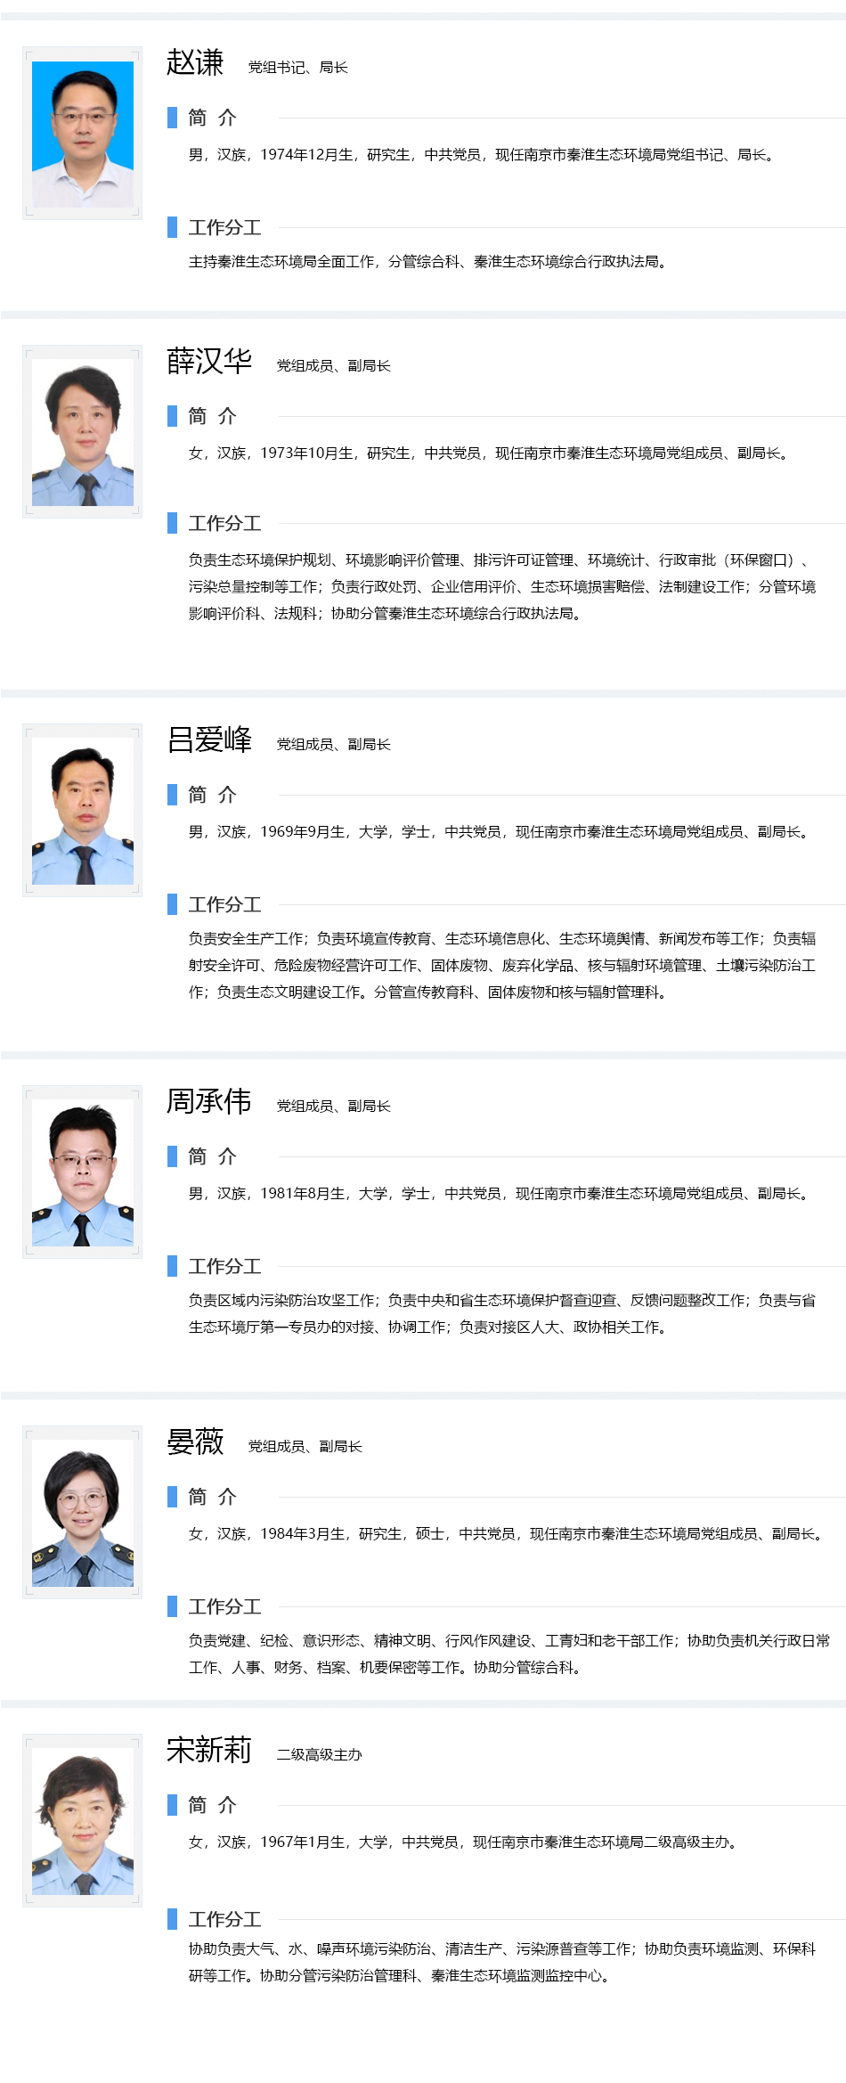Click the line starting 协助负责大气、水、噪声
This screenshot has height=2083, width=846.
coord(502,1949)
